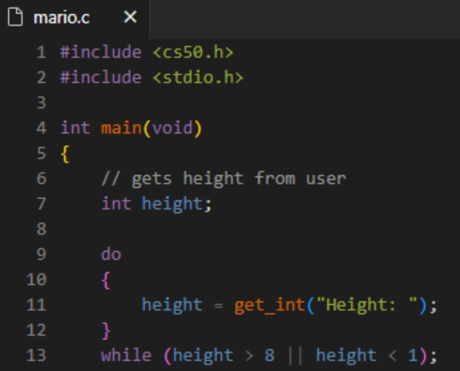This screenshot has height=371, width=460.
Task: Click the opening brace on line 10
Action: (x=106, y=280)
